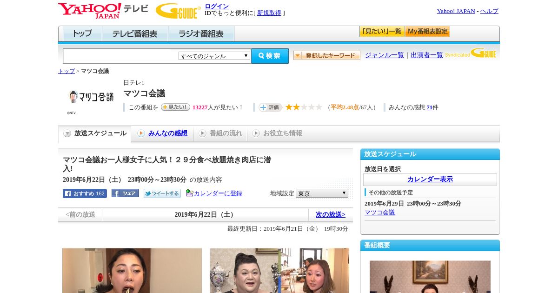Select the 放送スケジュール tab
Viewport: 558px width, 293px height.
point(95,133)
